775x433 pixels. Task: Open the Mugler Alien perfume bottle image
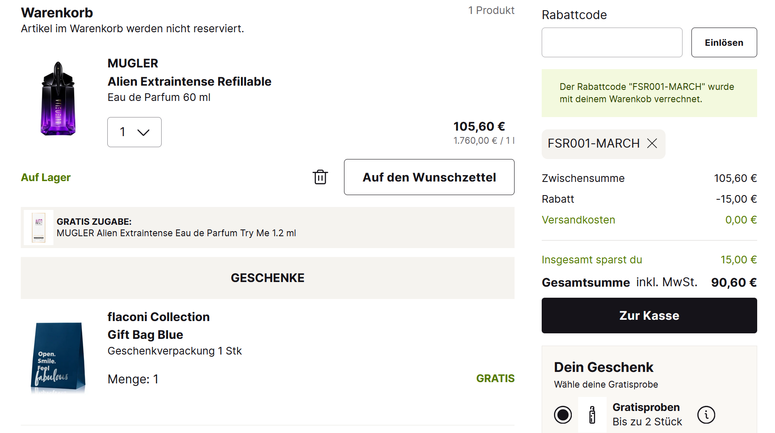click(58, 99)
